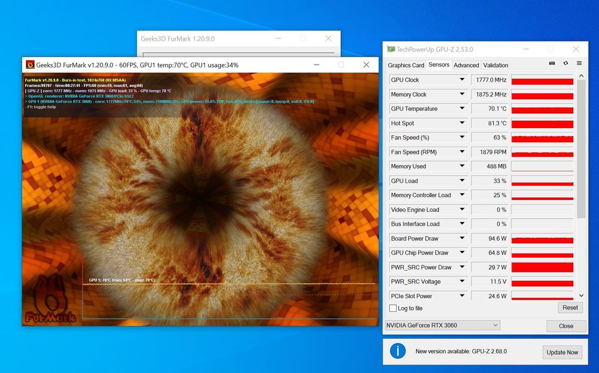The width and height of the screenshot is (599, 373).
Task: Open the GPU-Z hamburger menu icon
Action: (579, 63)
